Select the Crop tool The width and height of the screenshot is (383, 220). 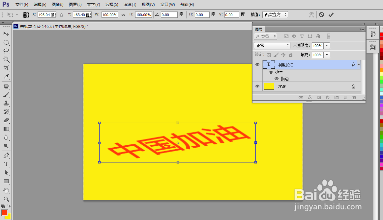point(6,68)
